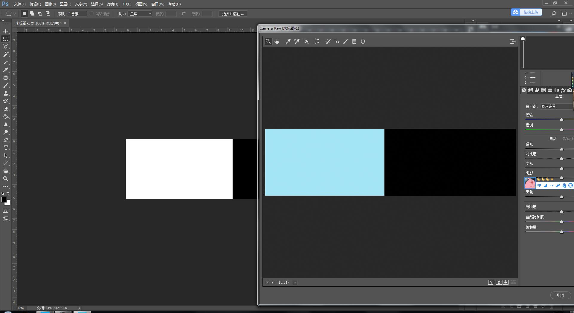The image size is (574, 313).
Task: Select the Camera Raw Hand tool
Action: click(x=277, y=42)
